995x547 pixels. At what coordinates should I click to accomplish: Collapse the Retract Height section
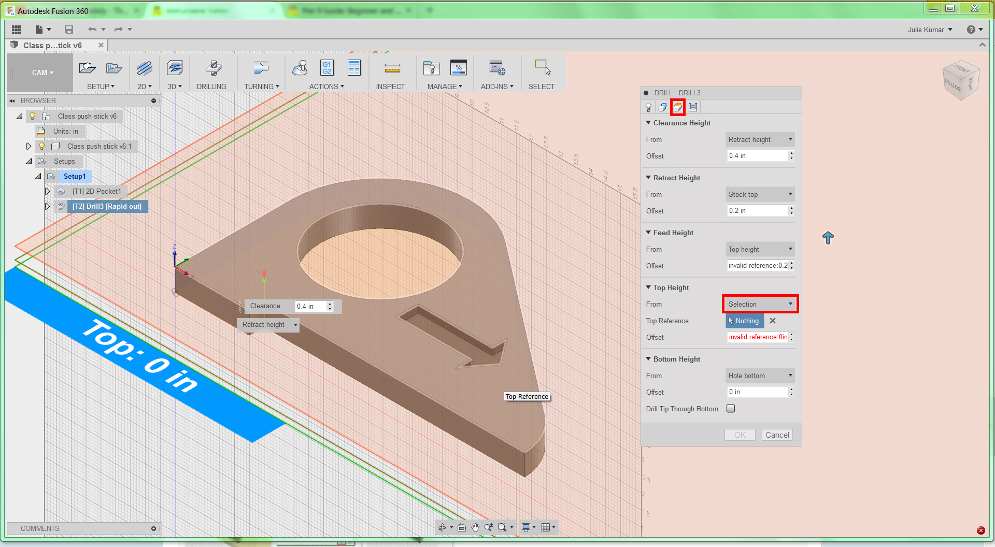point(648,178)
